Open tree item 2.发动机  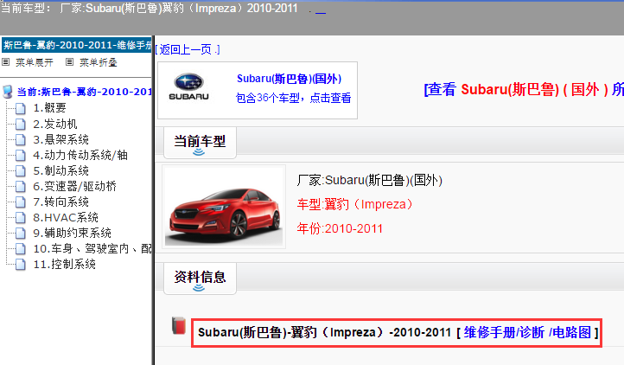point(55,124)
